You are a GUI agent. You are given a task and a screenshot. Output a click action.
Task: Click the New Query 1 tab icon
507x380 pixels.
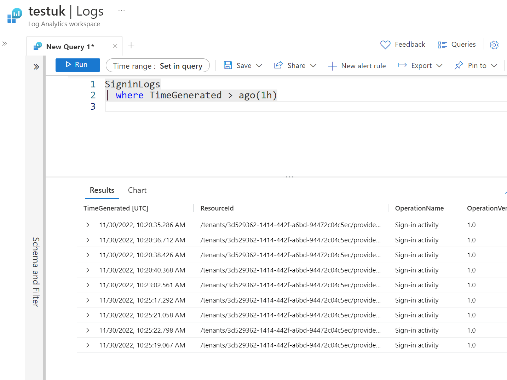coord(38,46)
